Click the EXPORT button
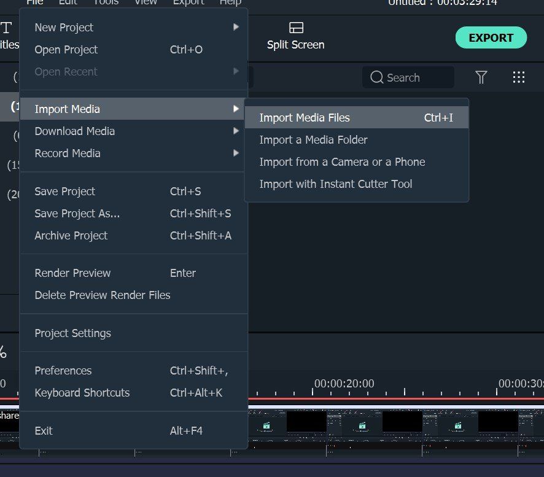544x477 pixels. [491, 37]
